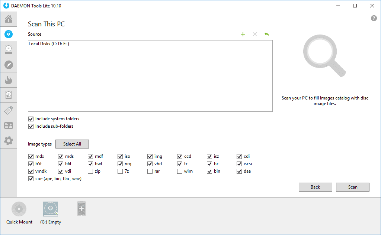Screen dimensions: 381x235
Task: Open the virtual drive sidebar icon
Action: [x=9, y=49]
